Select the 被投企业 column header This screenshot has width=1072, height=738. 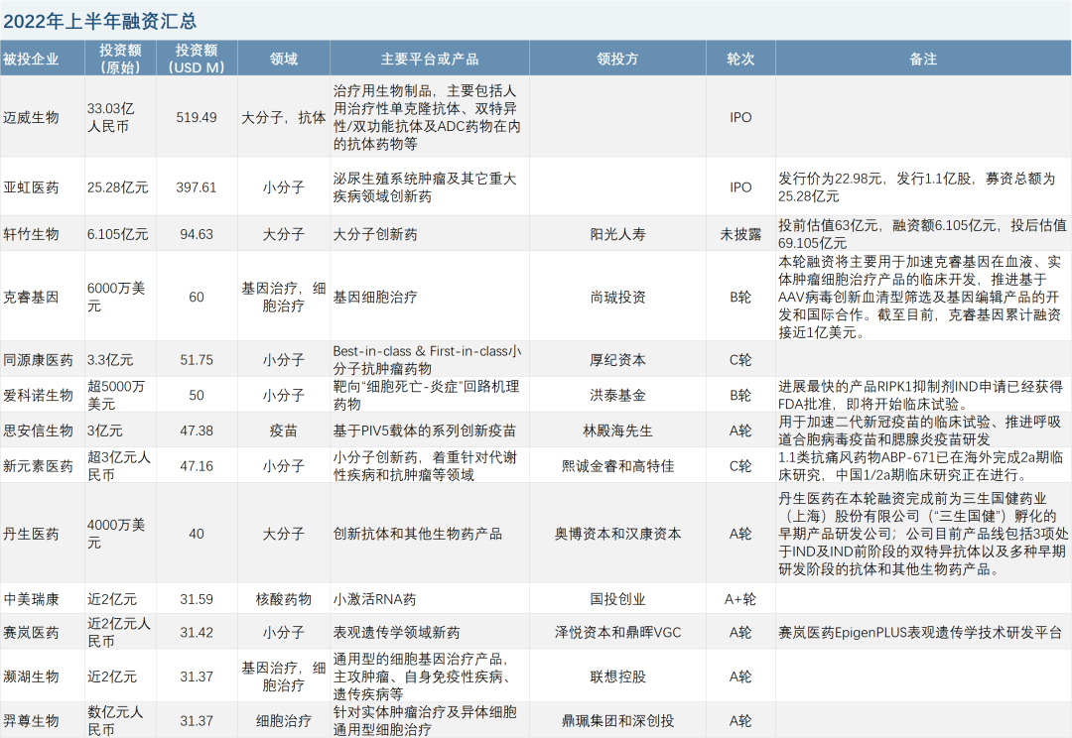tap(32, 60)
